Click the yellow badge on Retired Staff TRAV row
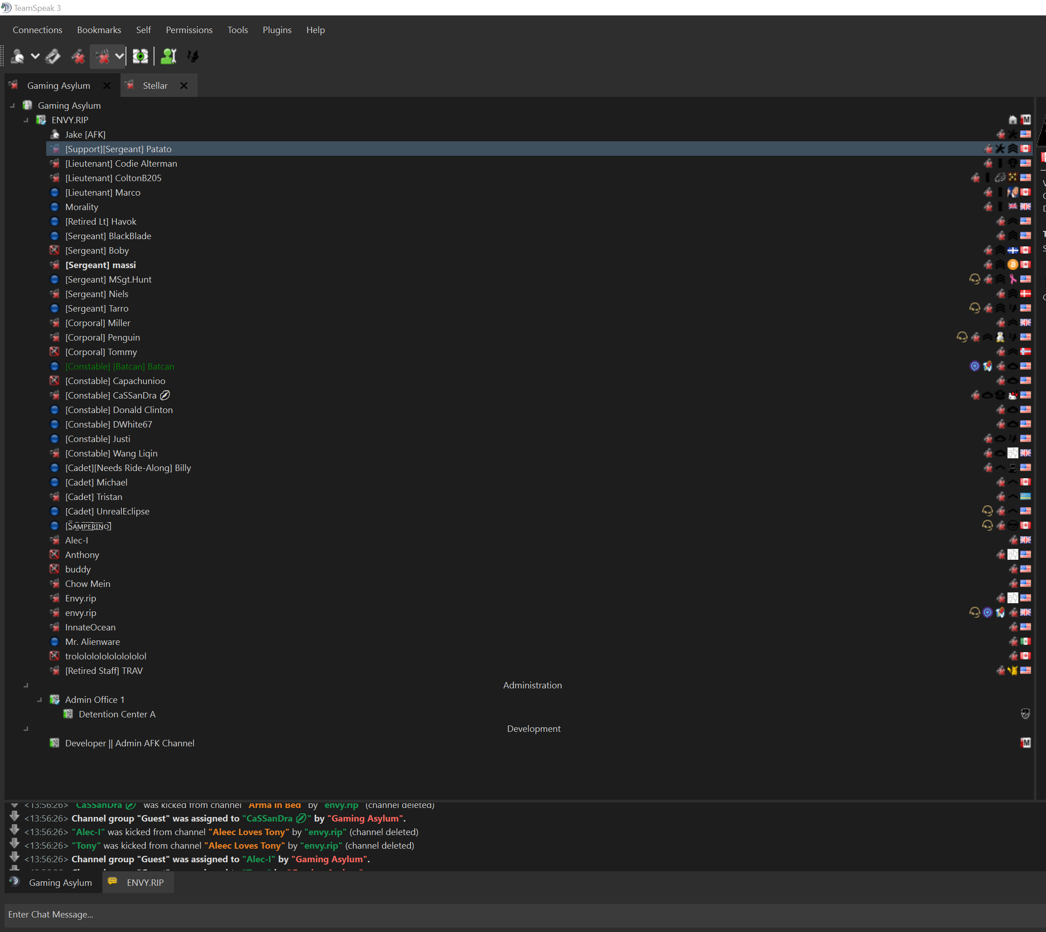The image size is (1046, 932). click(x=1013, y=670)
